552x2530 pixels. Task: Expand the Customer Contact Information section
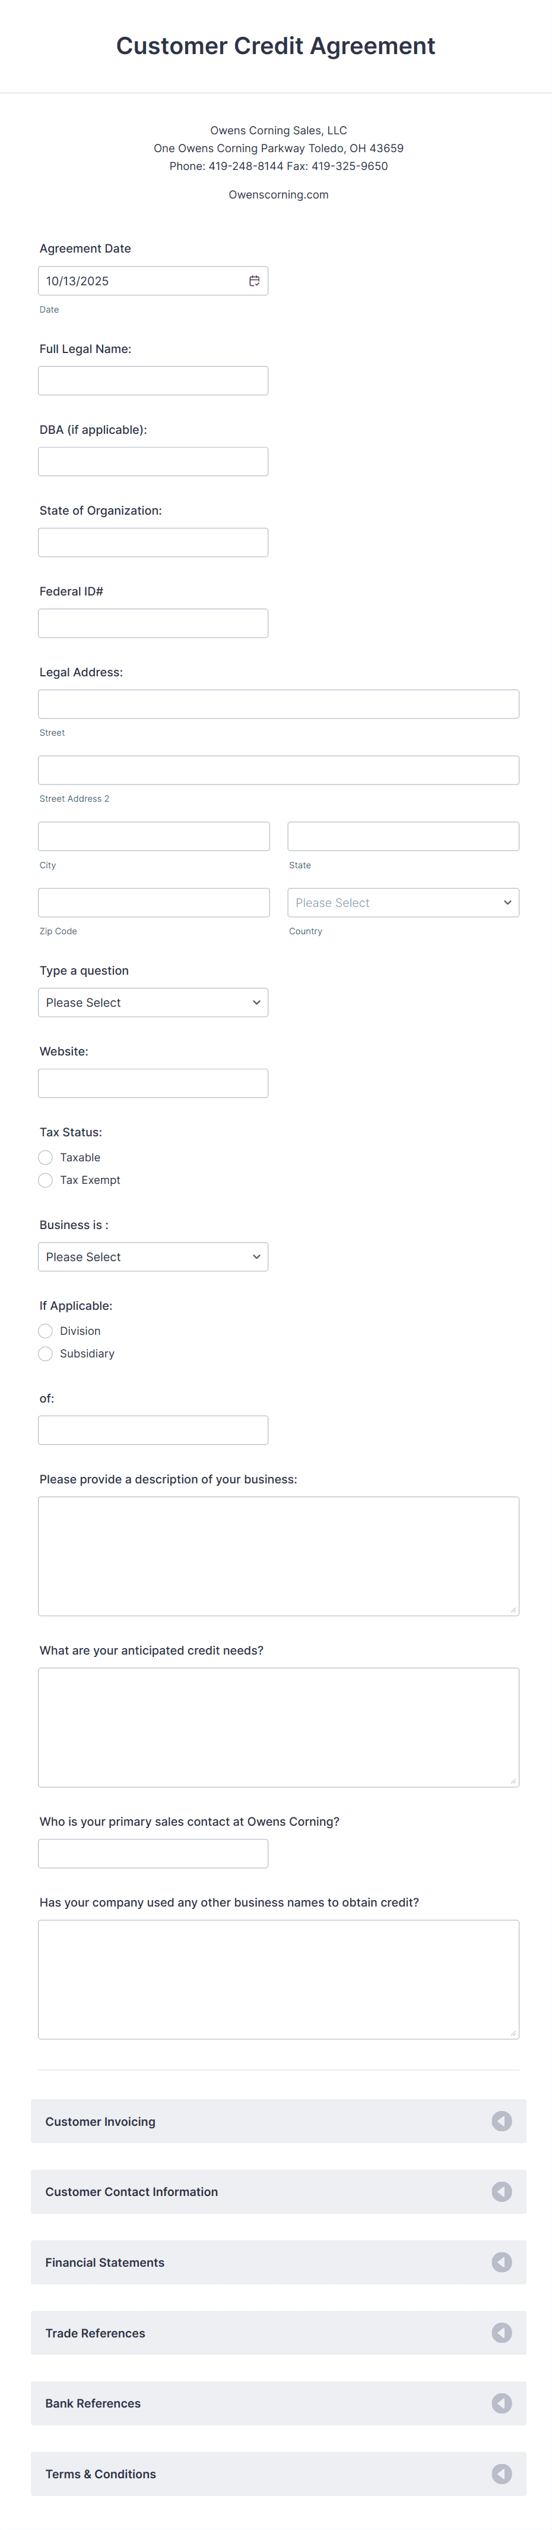tap(501, 2191)
